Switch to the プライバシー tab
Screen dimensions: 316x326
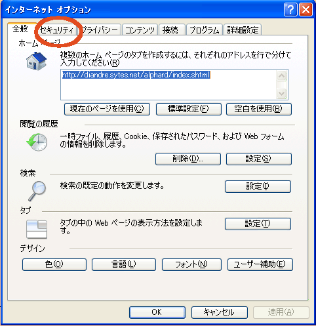100,30
